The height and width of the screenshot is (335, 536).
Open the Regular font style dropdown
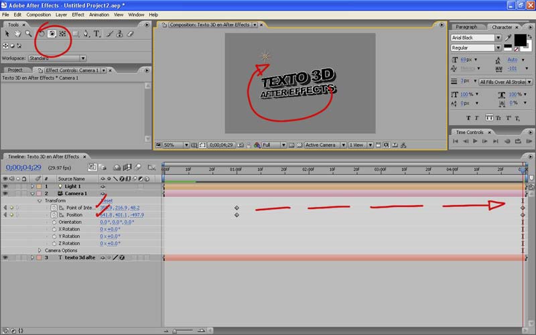476,48
